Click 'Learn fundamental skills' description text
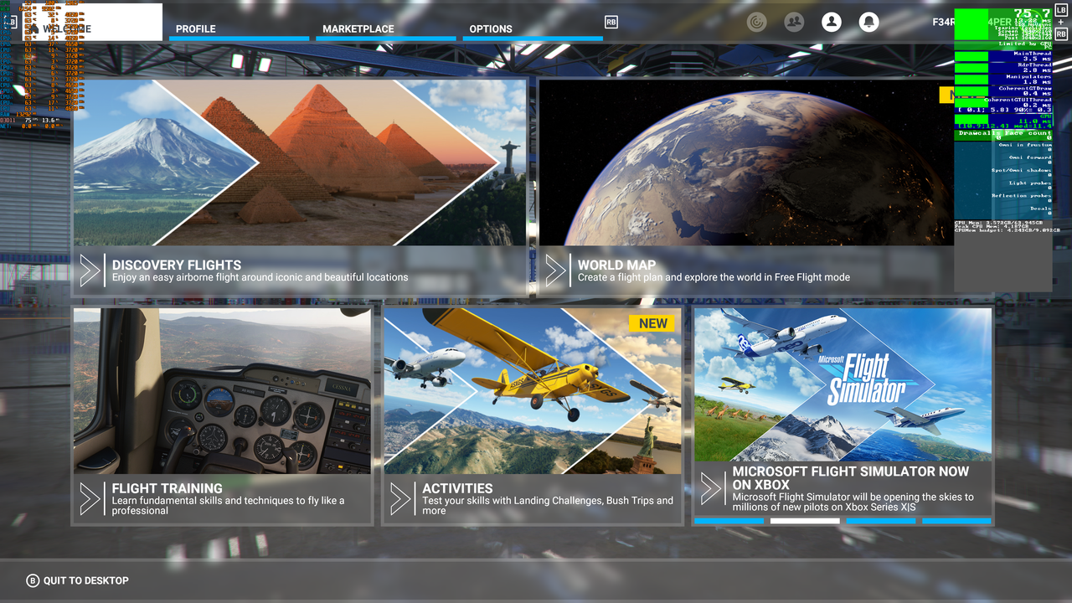The height and width of the screenshot is (603, 1072). [229, 505]
